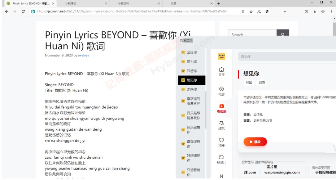The image size is (336, 180).
Task: Open the 手机投屏教程 help link
Action: [x=325, y=173]
